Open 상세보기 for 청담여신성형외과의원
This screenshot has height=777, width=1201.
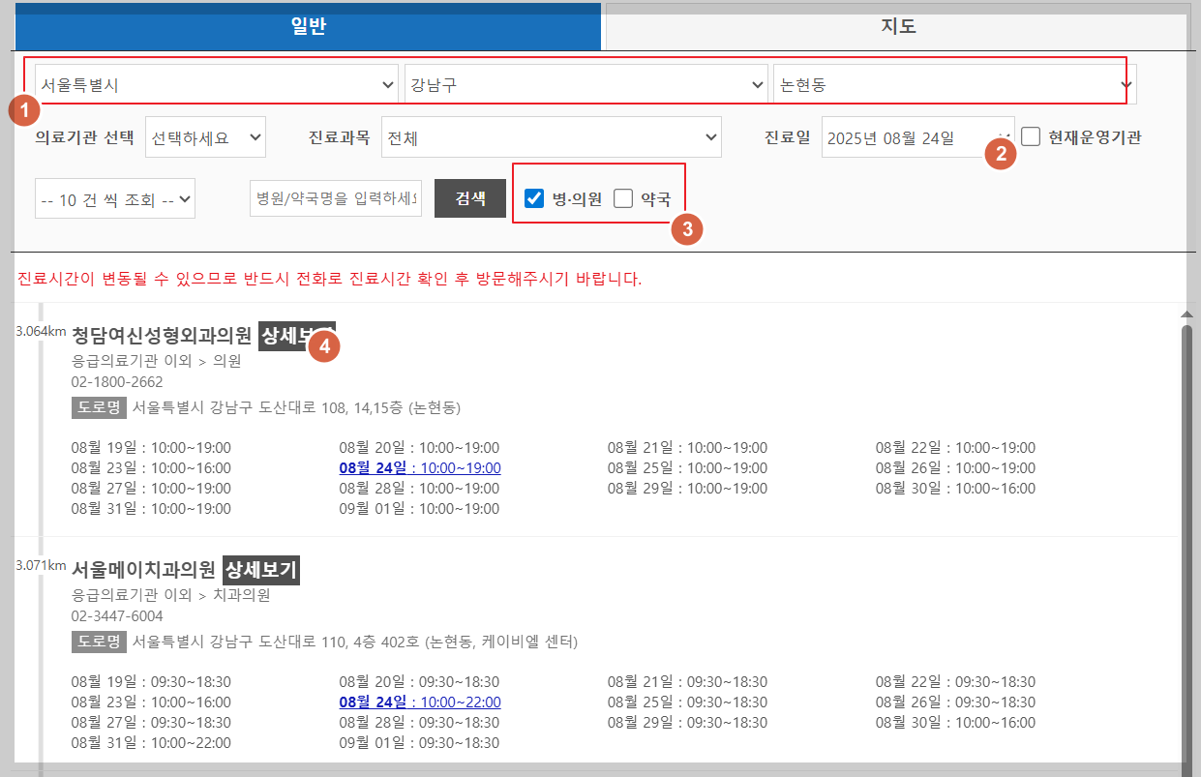tap(297, 336)
